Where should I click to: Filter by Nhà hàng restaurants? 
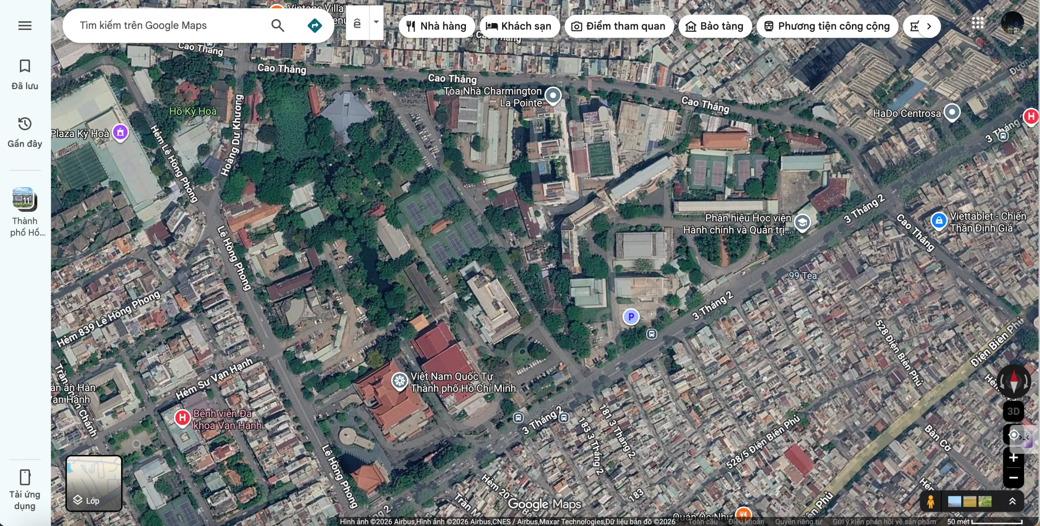tap(437, 26)
